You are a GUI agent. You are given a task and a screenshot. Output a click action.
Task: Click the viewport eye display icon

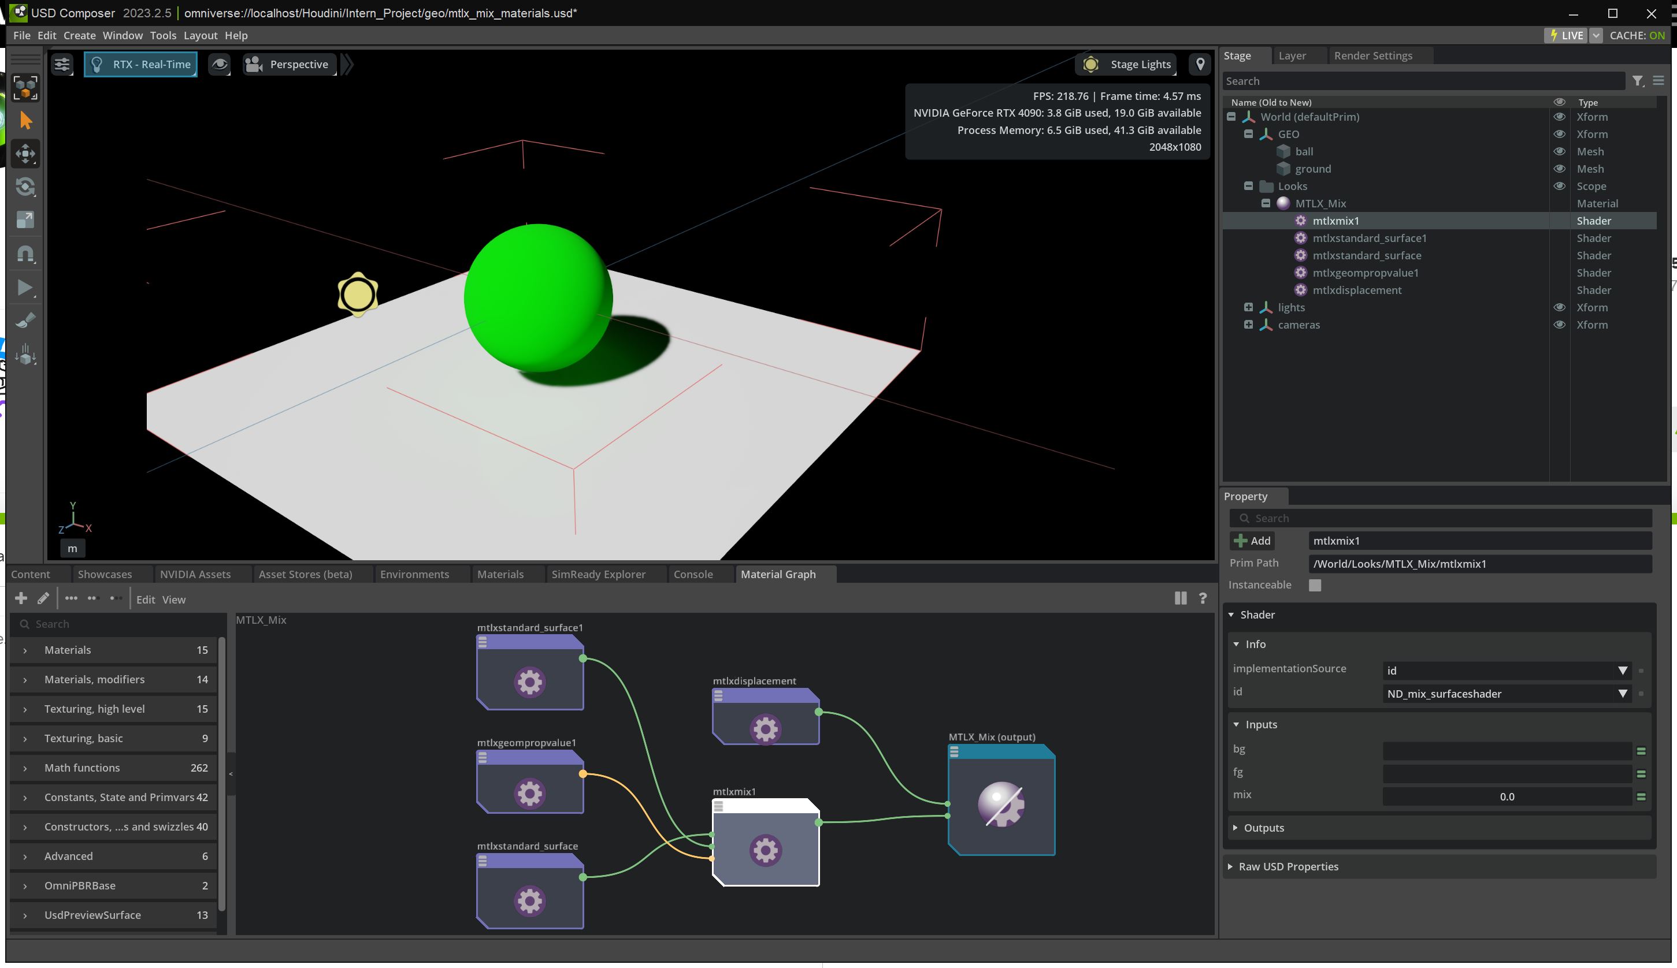click(x=220, y=65)
